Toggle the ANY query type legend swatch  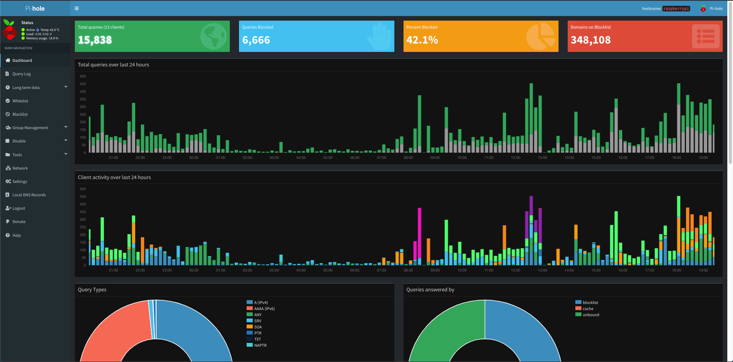(250, 314)
